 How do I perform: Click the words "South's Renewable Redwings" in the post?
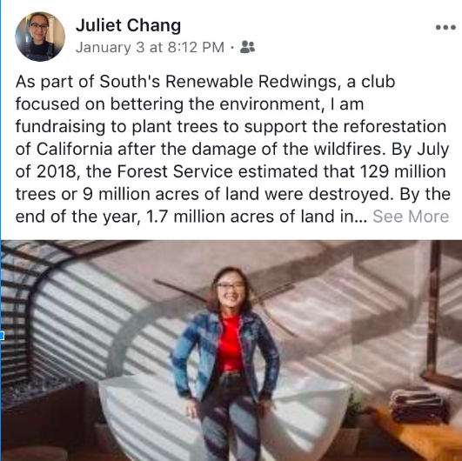coord(218,82)
